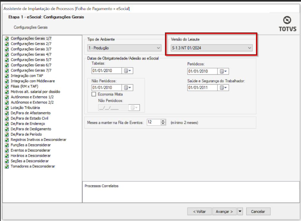Click Meses a manter value field

coord(154,122)
